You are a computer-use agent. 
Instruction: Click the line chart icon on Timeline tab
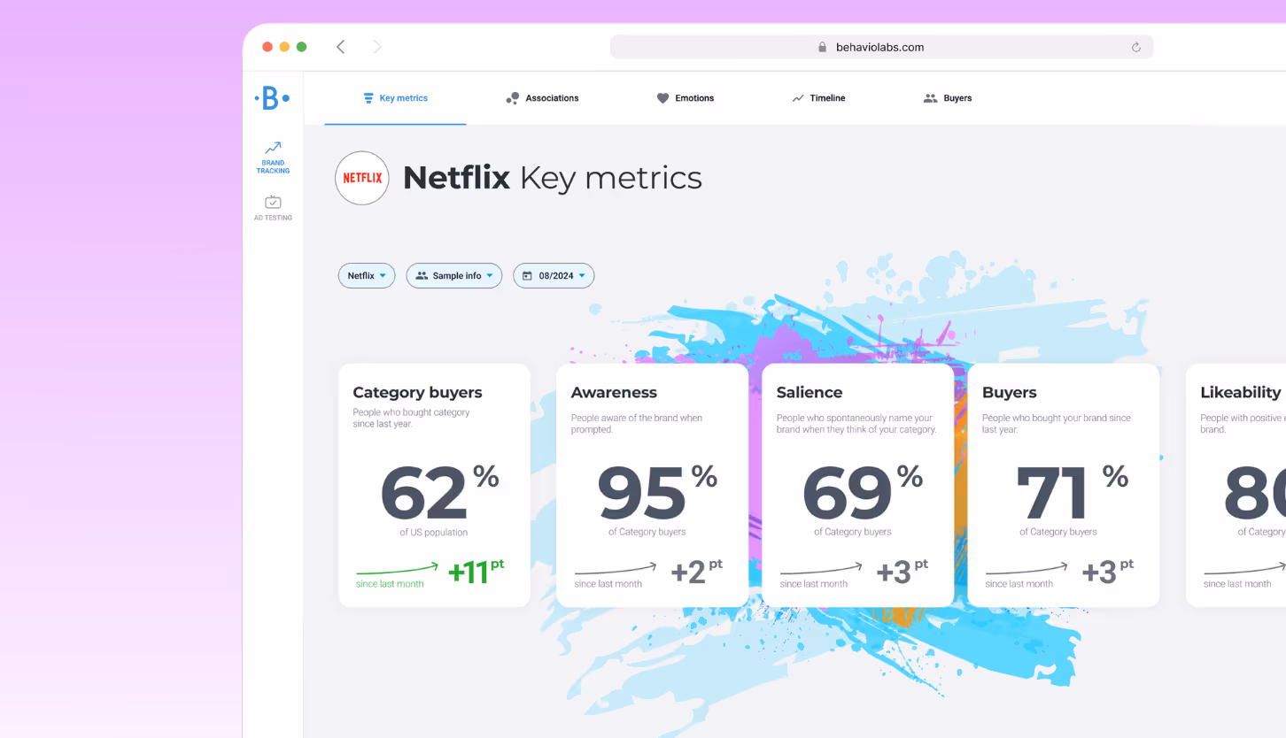(798, 98)
